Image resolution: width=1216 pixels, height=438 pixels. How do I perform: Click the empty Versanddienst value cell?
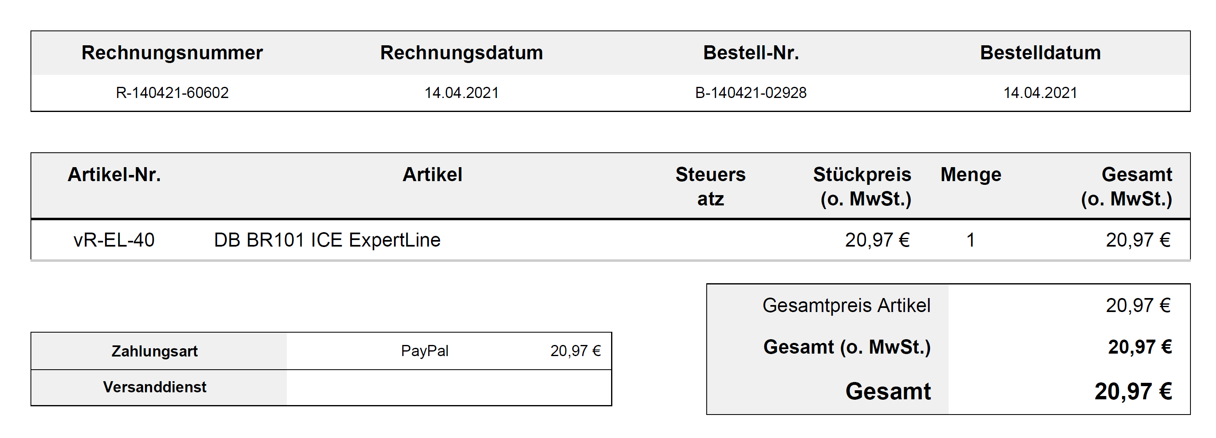coord(448,387)
